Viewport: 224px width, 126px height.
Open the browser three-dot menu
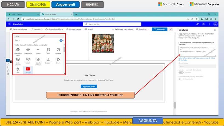pos(216,19)
